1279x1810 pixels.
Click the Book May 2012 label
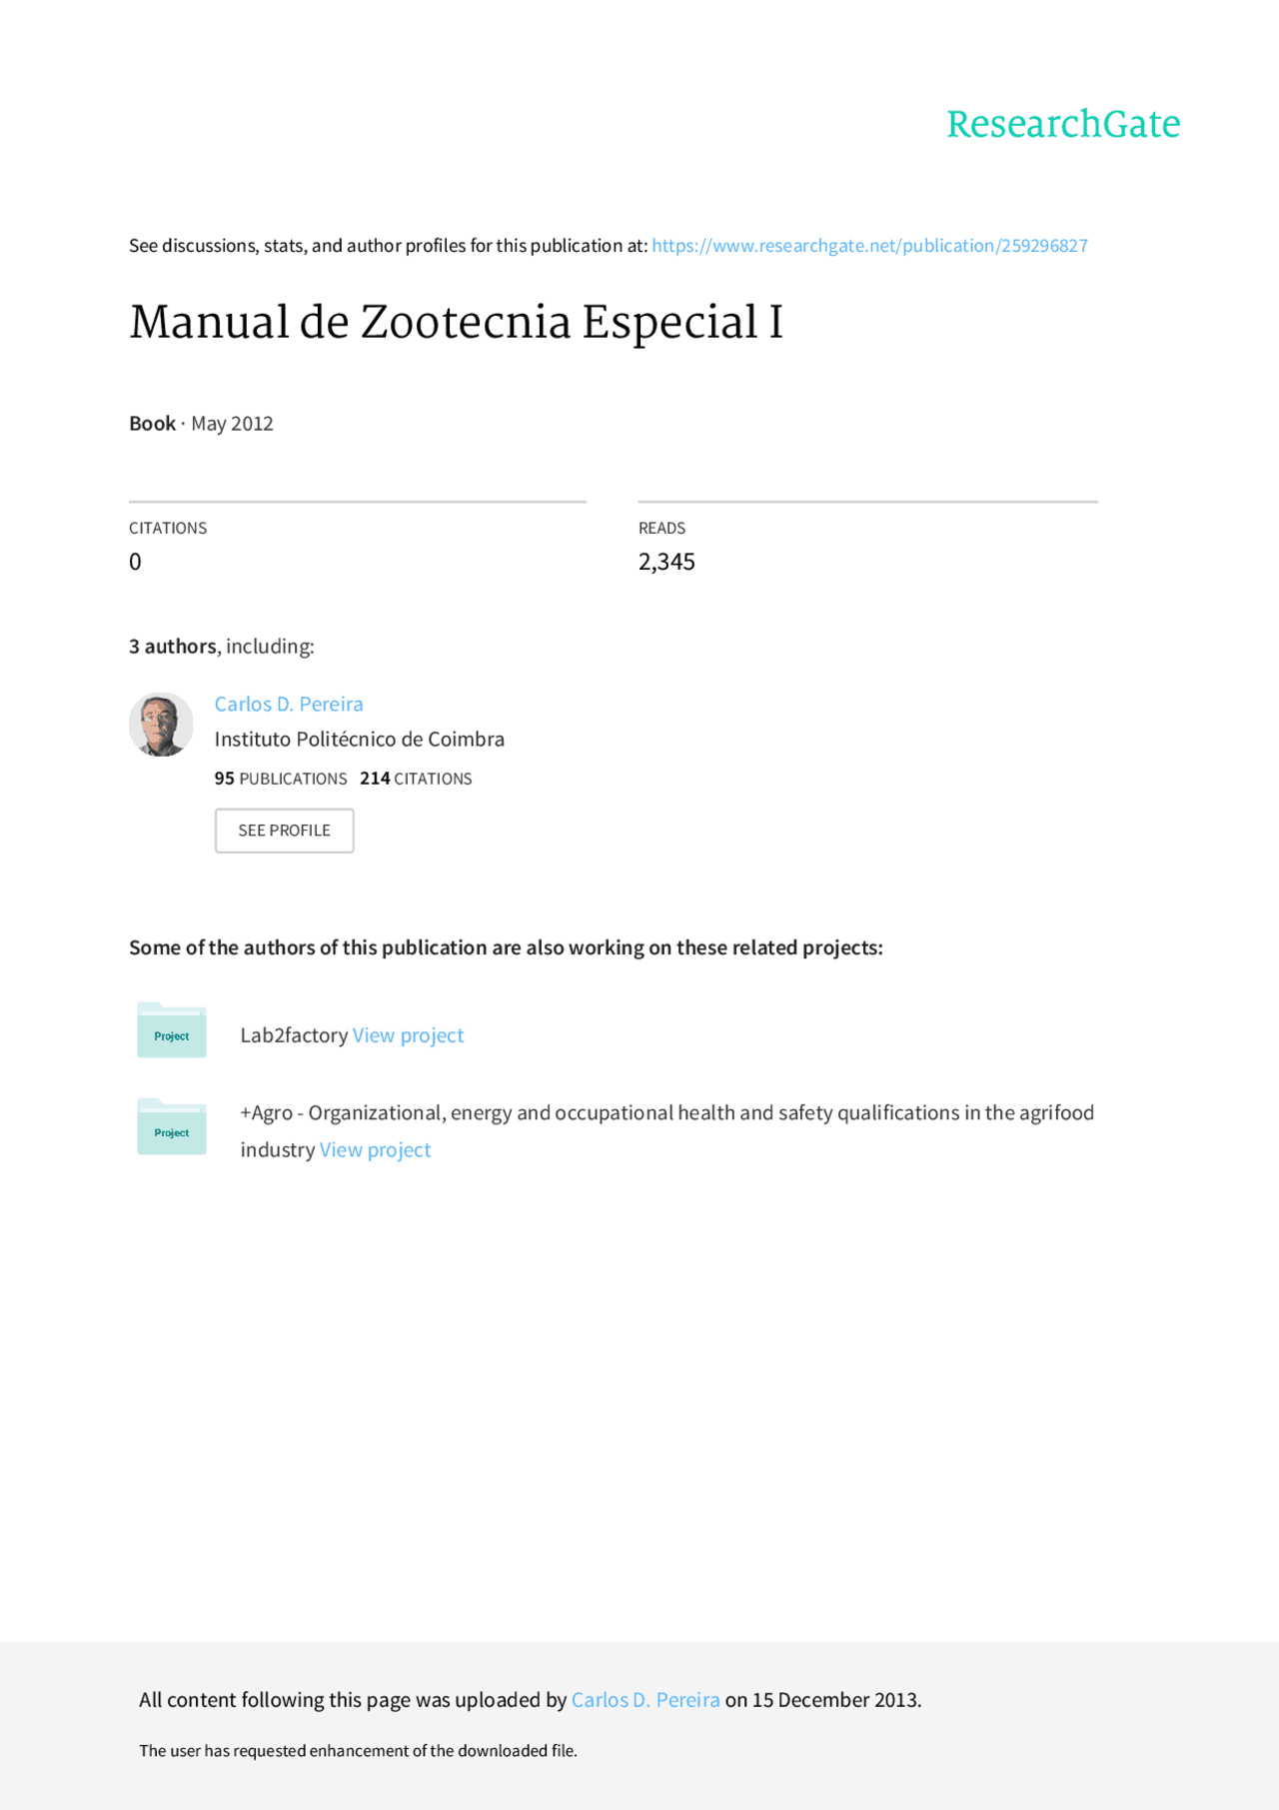[201, 424]
